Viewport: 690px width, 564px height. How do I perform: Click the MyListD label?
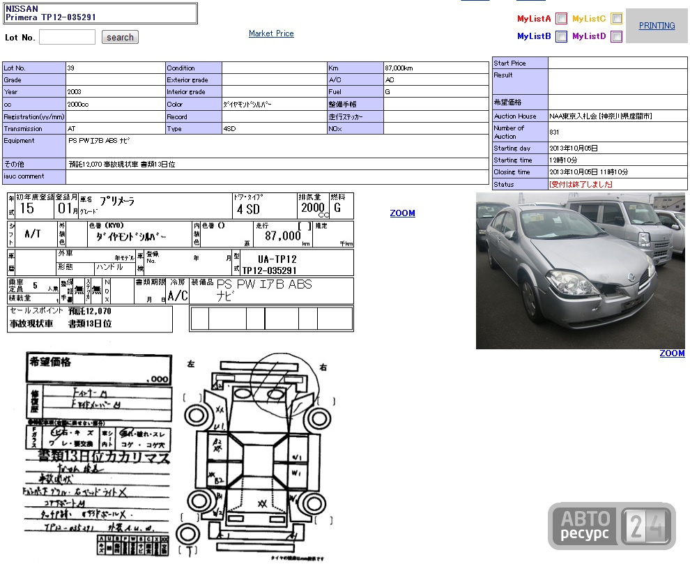589,36
